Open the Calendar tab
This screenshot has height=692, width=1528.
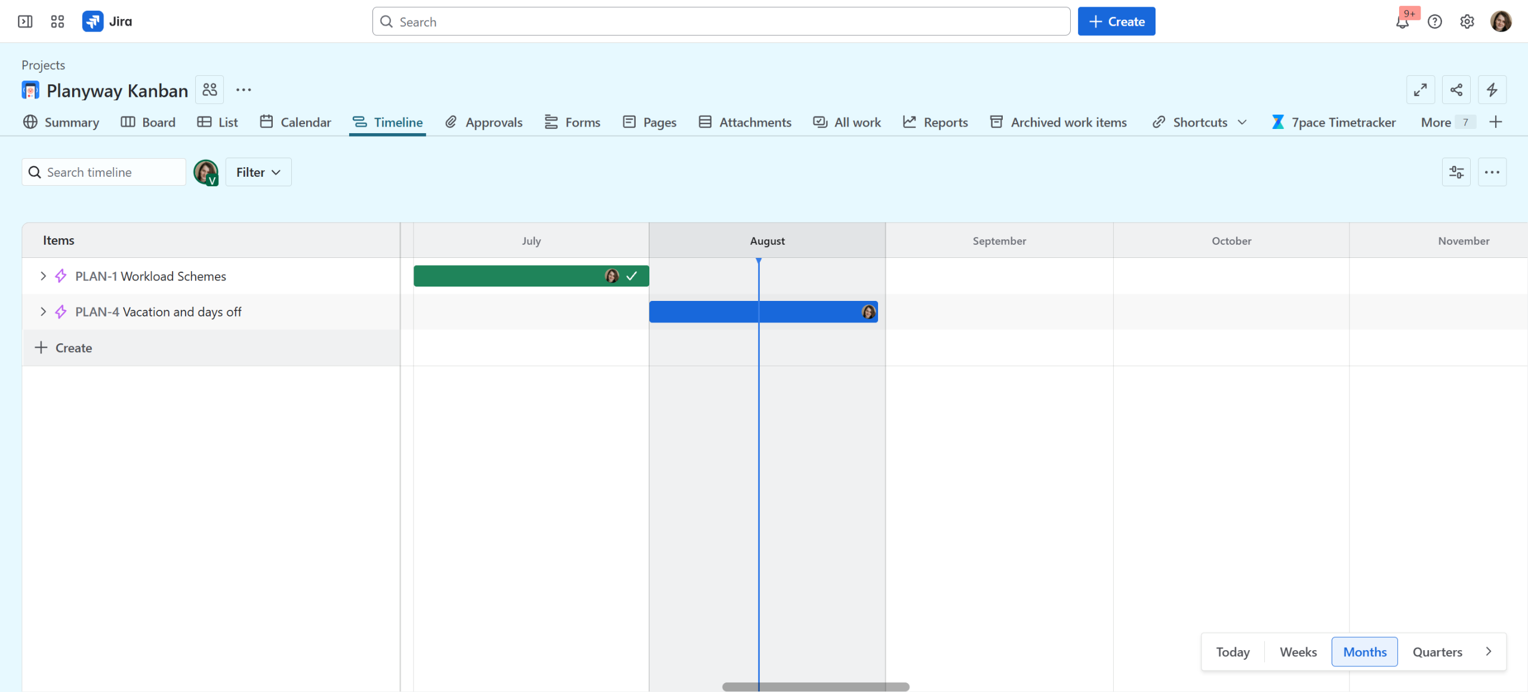pyautogui.click(x=295, y=122)
